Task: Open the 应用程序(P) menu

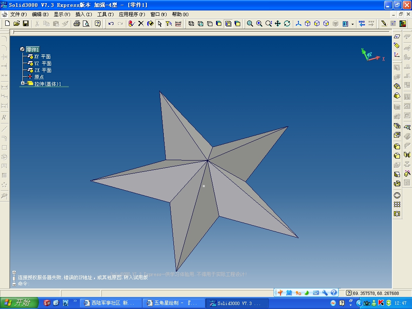Action: [132, 14]
